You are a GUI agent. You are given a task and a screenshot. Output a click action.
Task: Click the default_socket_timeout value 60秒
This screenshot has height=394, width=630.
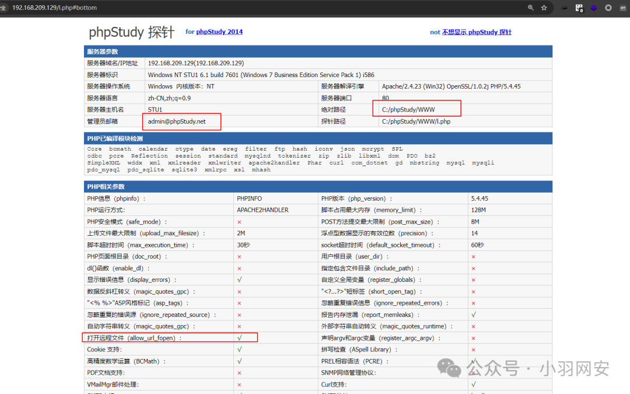click(477, 245)
